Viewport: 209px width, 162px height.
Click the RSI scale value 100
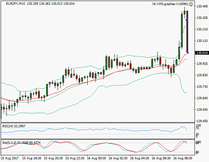pyautogui.click(x=199, y=126)
